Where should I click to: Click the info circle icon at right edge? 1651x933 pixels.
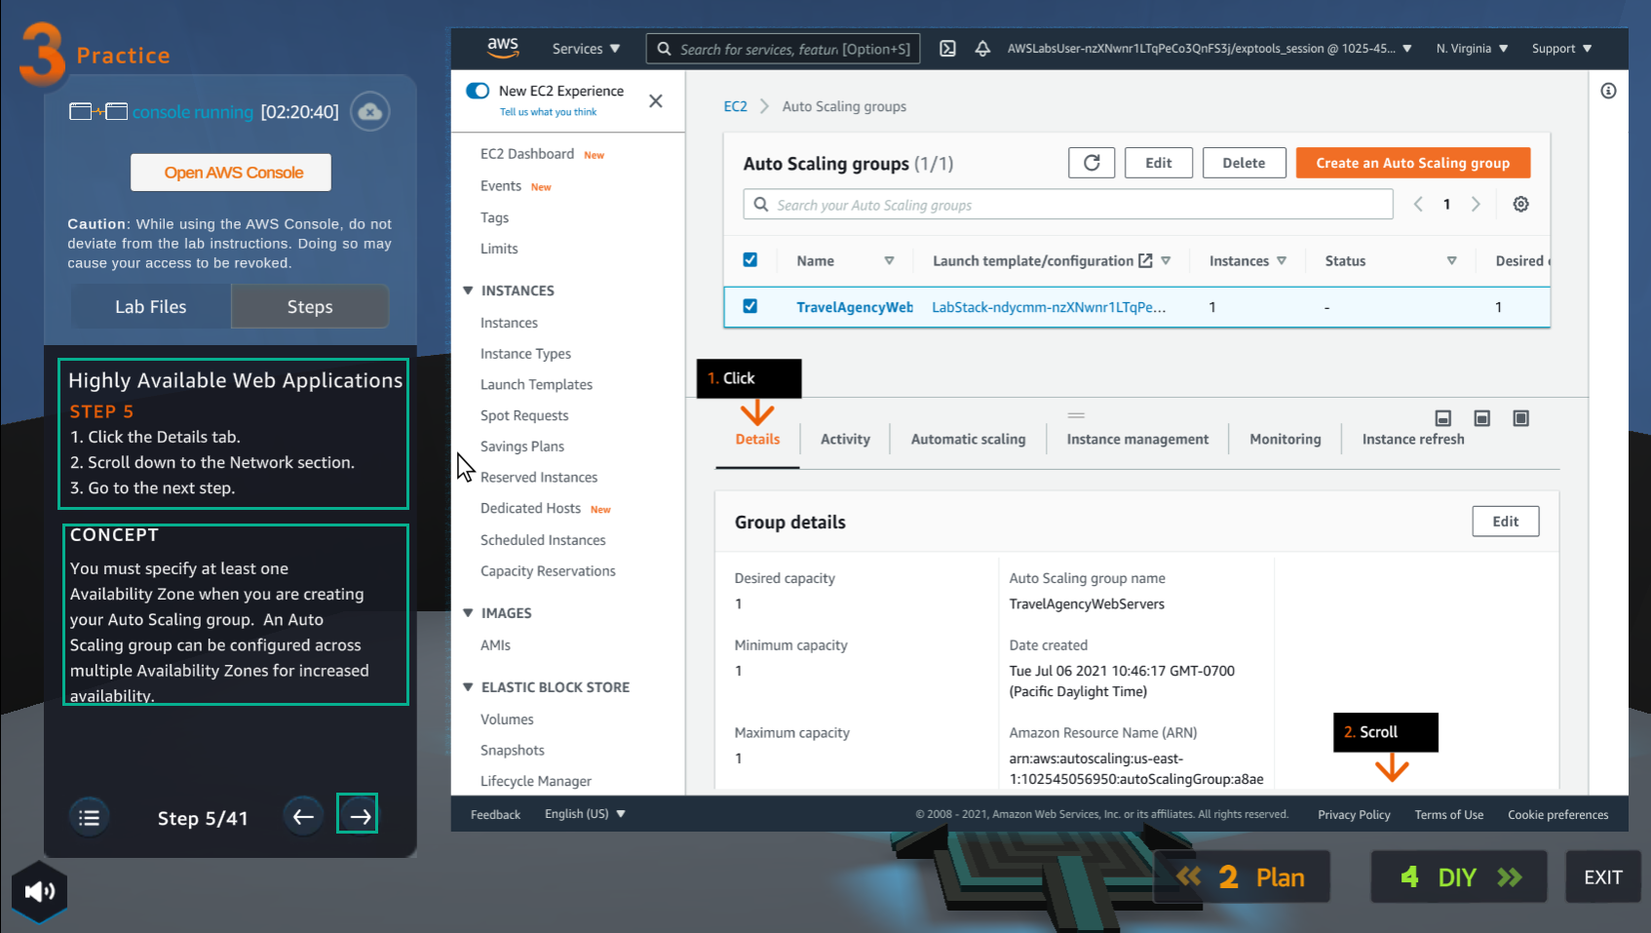1608,91
